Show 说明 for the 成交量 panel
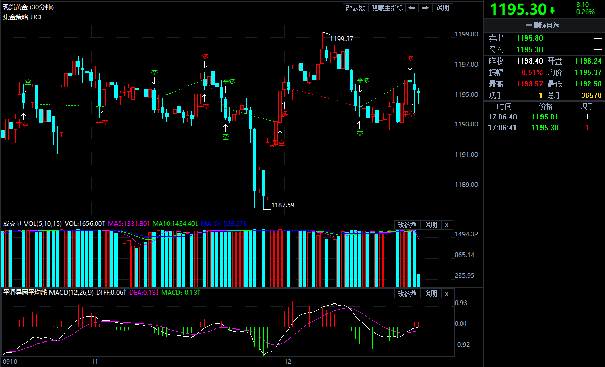The image size is (605, 367). point(431,225)
